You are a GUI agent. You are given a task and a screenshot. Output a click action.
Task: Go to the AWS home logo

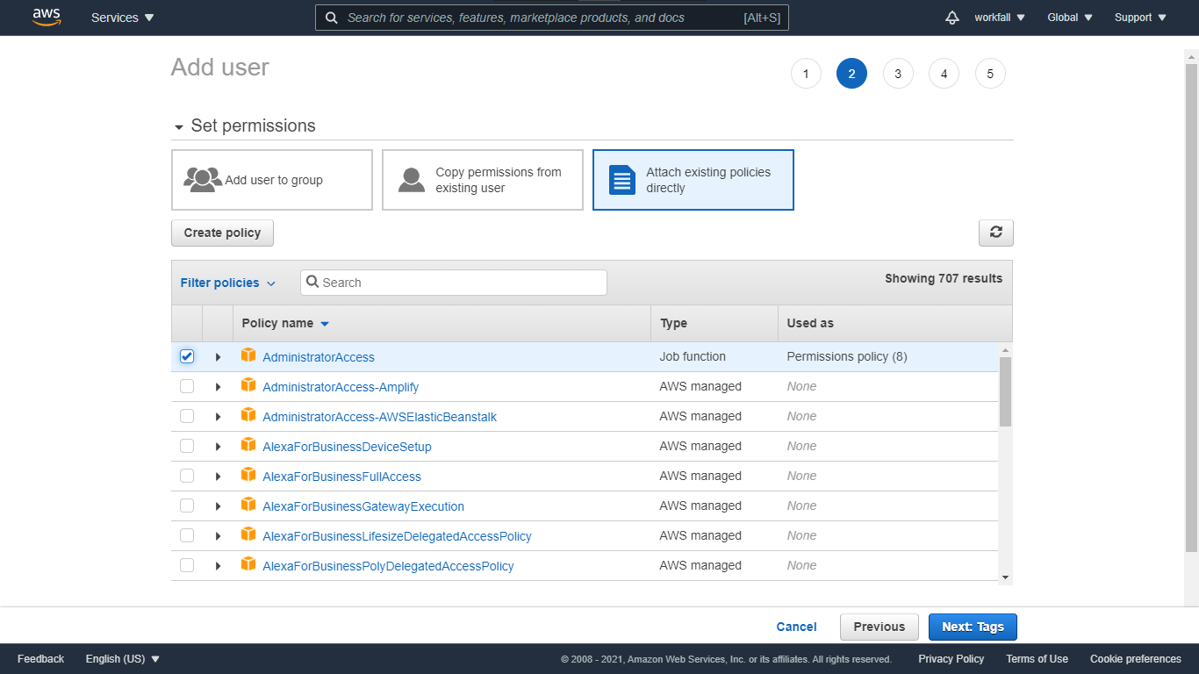[47, 18]
